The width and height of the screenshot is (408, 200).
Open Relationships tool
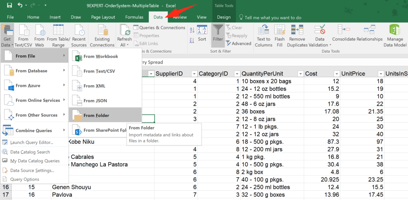pos(370,33)
